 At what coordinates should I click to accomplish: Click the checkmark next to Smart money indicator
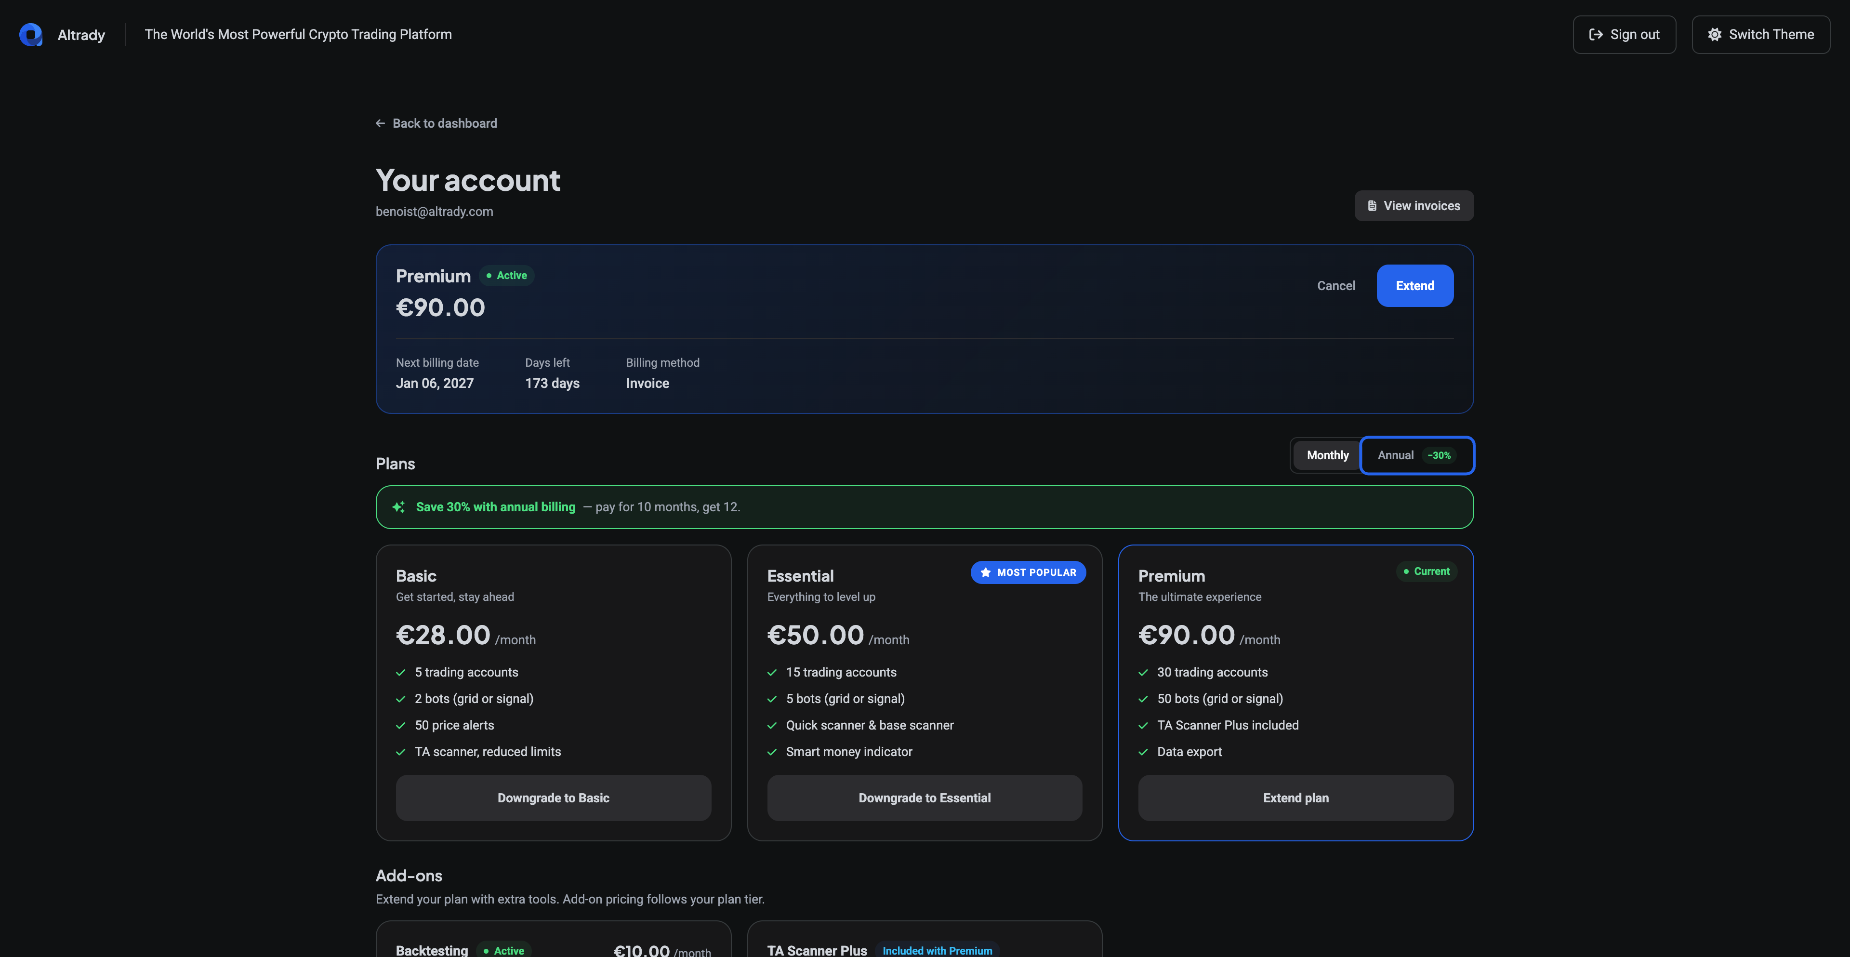772,752
